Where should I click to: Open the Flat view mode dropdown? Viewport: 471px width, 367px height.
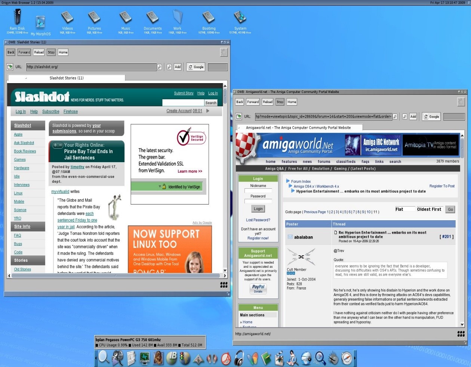(x=405, y=209)
